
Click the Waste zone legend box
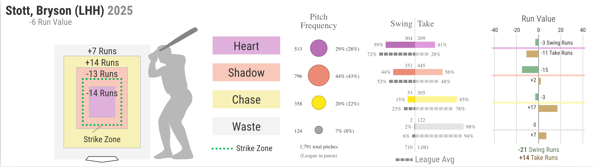pos(246,126)
